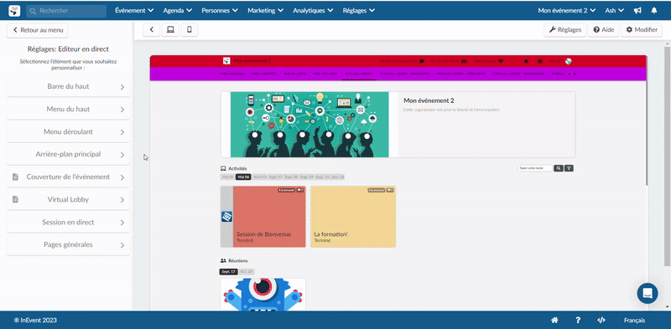The width and height of the screenshot is (671, 329).
Task: Click the InEvent logo icon
Action: coord(14,11)
